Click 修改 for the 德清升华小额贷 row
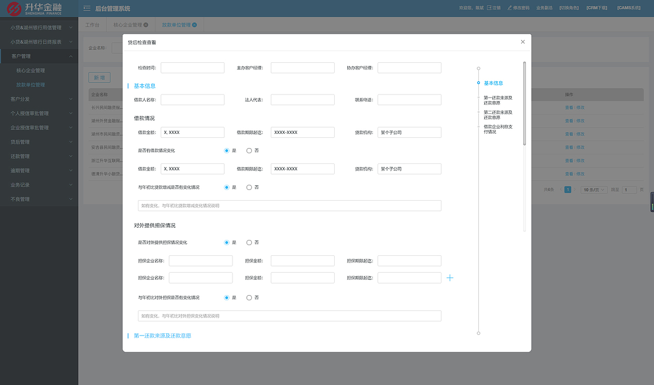Screen dimensions: 654x385 (580, 174)
